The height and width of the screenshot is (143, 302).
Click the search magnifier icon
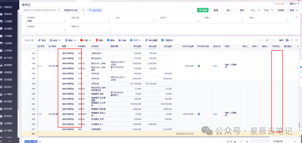click(58, 10)
